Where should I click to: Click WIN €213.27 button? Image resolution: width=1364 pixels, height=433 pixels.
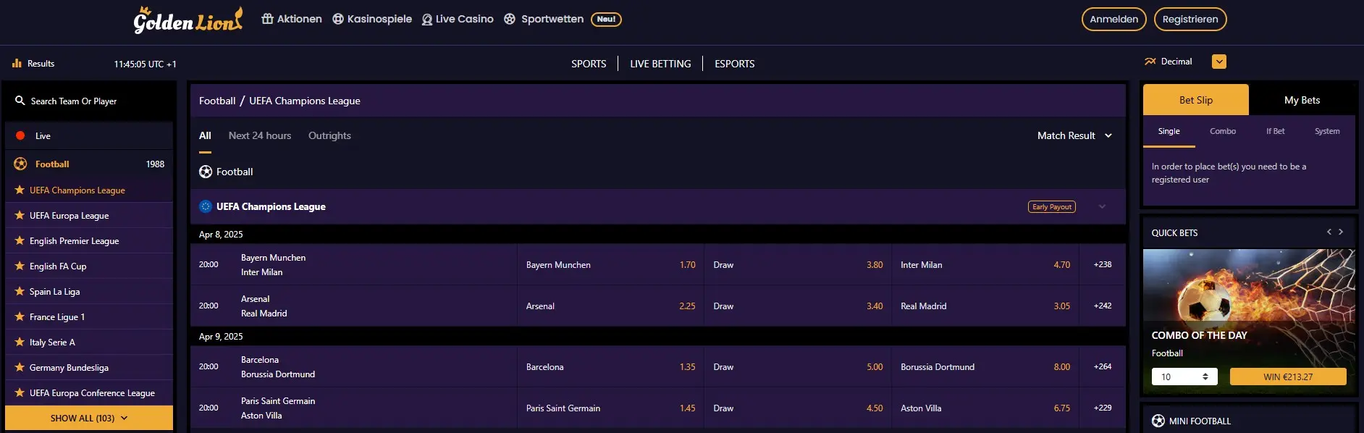(1288, 377)
